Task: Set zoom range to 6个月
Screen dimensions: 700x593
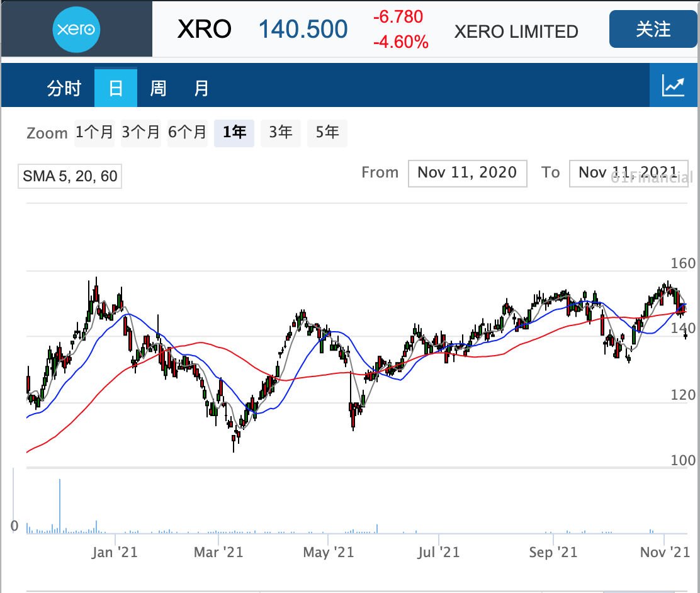Action: coord(187,133)
